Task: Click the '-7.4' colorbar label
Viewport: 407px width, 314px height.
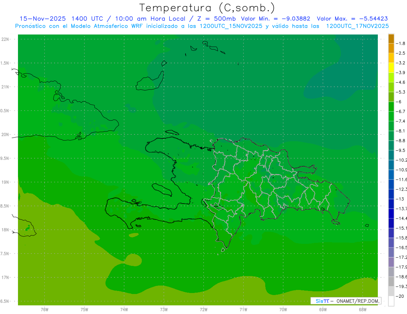Action: pyautogui.click(x=401, y=121)
